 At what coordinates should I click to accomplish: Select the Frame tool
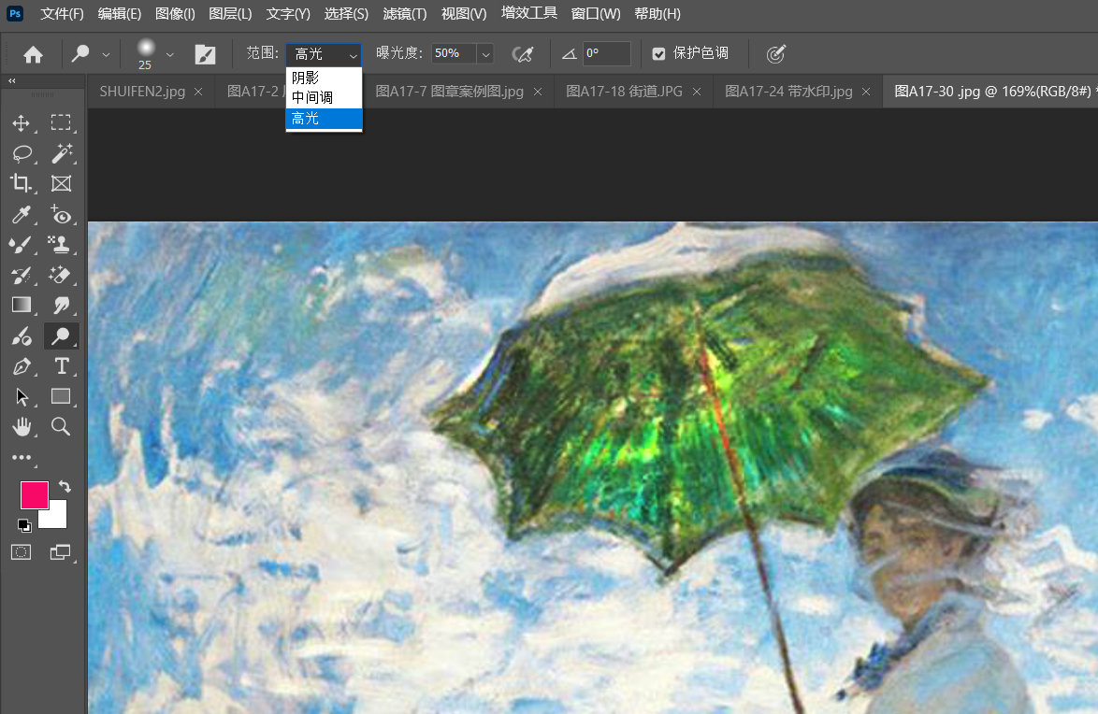click(61, 183)
